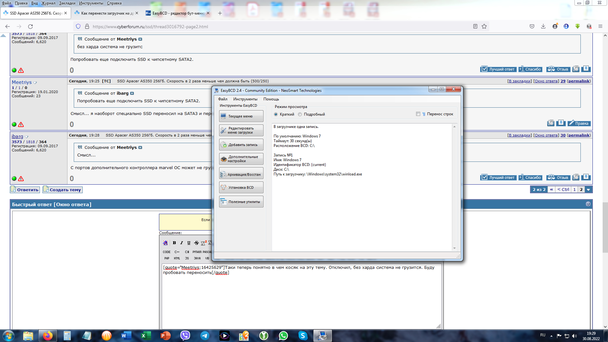Collapse the quick reply panel
Image resolution: width=608 pixels, height=342 pixels.
click(588, 204)
